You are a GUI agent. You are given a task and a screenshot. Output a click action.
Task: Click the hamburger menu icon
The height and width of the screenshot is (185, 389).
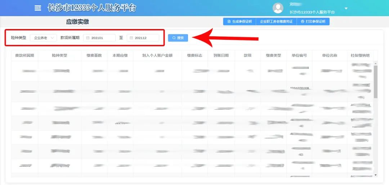(37, 8)
